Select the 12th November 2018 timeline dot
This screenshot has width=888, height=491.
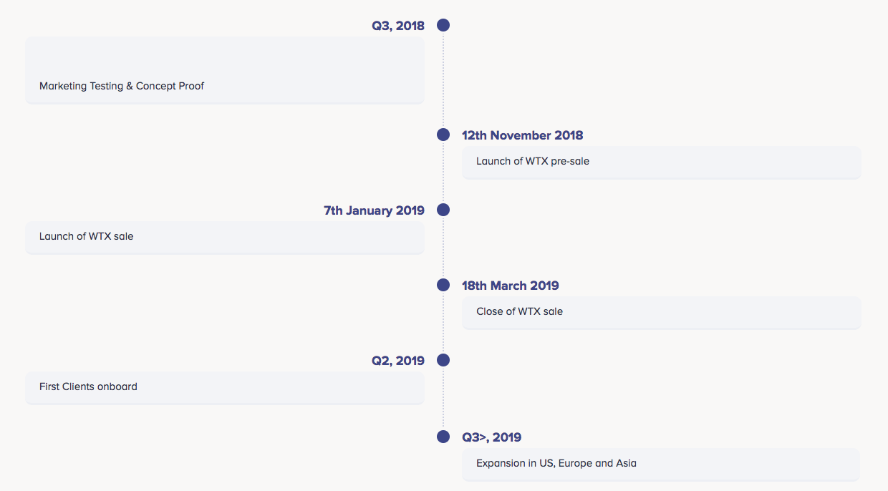443,135
